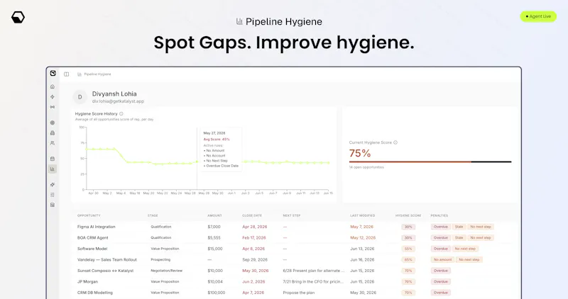Click the Stale penalty tag on Figma row
The width and height of the screenshot is (568, 299).
pos(459,227)
